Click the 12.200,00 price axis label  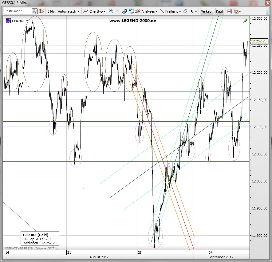pos(259,72)
